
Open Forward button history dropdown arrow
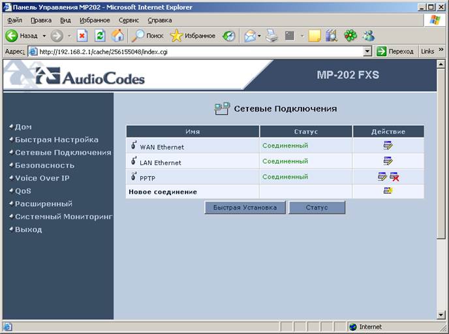(x=69, y=36)
